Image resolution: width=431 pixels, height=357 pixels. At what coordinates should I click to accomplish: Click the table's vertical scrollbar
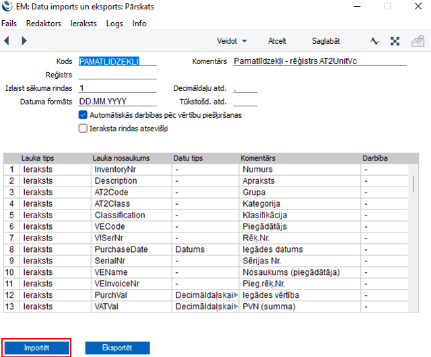(x=413, y=183)
